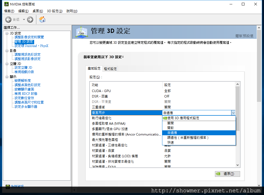Open the Home house icon
264x195 pixels.
[42, 19]
